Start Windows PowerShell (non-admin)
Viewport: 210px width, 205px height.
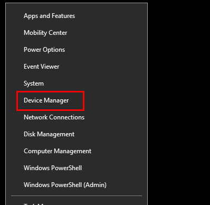click(x=53, y=168)
